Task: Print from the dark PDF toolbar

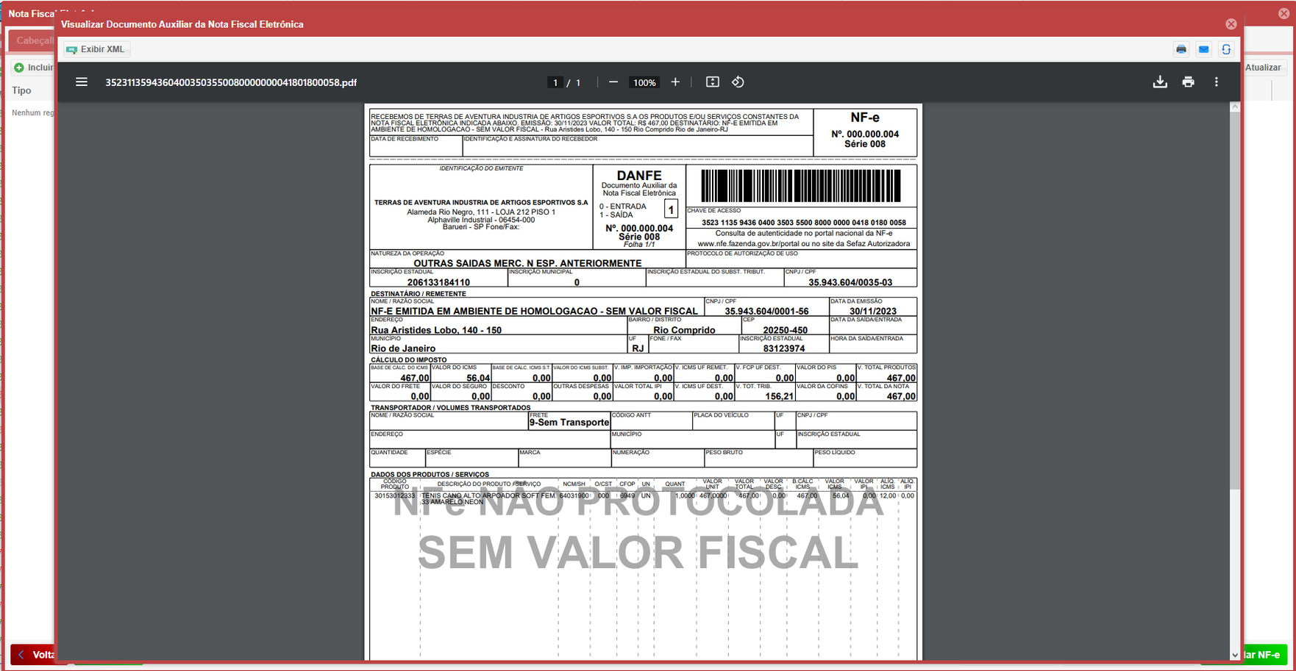Action: tap(1188, 82)
